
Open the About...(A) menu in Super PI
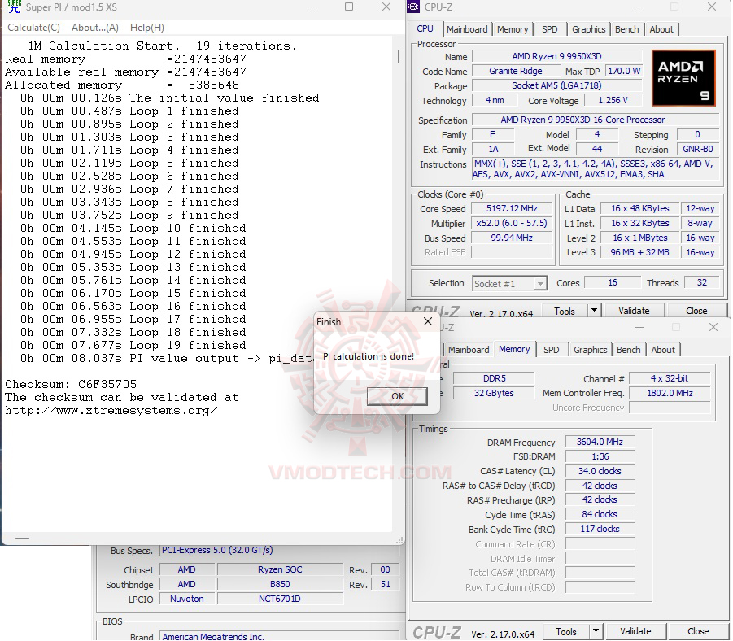click(95, 28)
